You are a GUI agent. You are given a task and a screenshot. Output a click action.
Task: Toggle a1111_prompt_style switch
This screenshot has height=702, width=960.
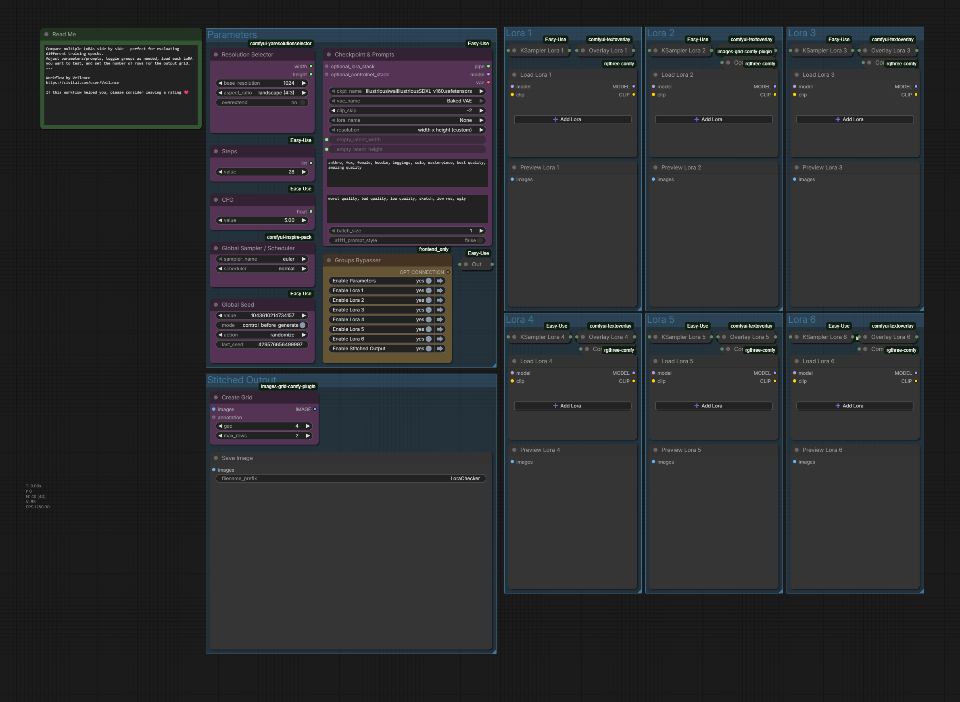pyautogui.click(x=480, y=240)
